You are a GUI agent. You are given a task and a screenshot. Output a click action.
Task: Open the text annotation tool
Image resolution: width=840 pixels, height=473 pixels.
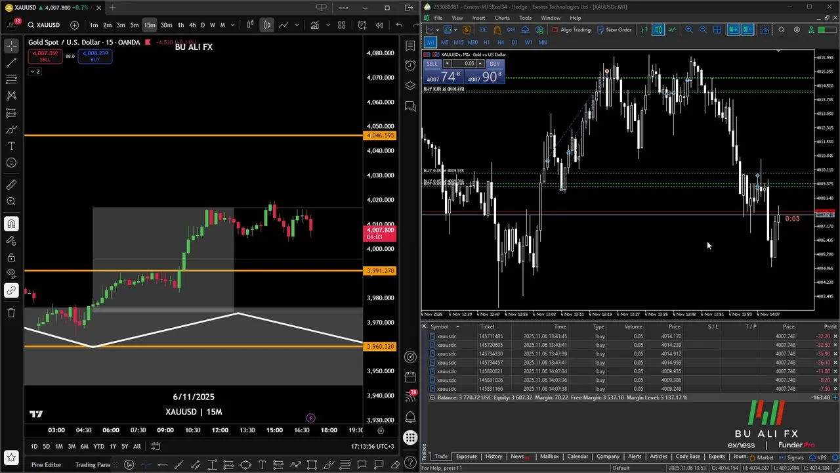(x=11, y=146)
